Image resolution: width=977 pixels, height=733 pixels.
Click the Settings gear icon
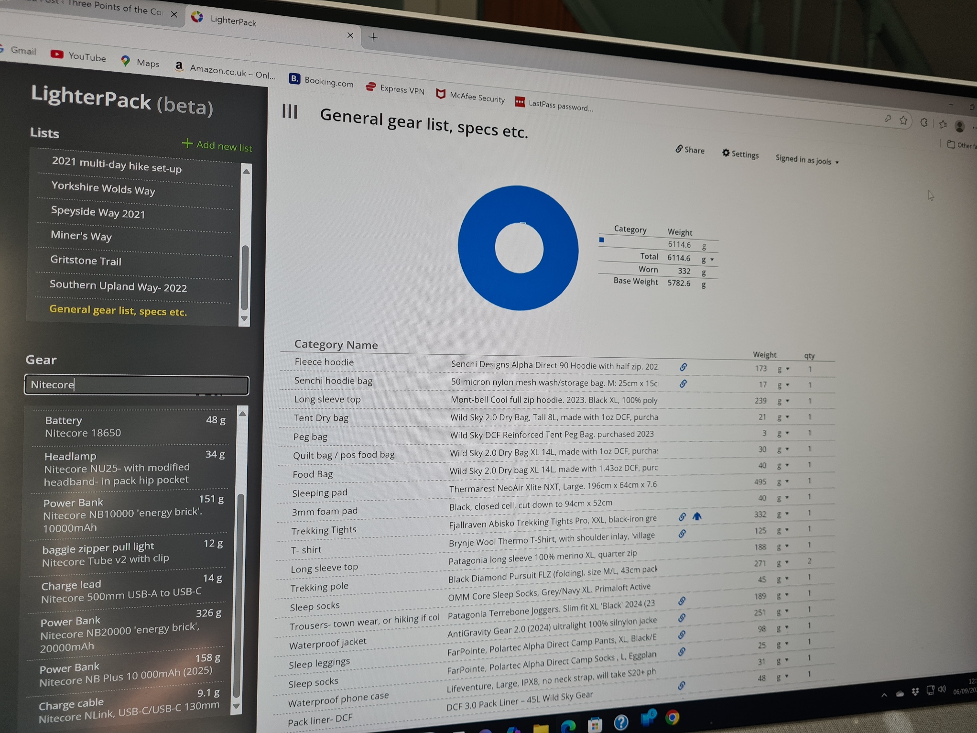click(726, 153)
